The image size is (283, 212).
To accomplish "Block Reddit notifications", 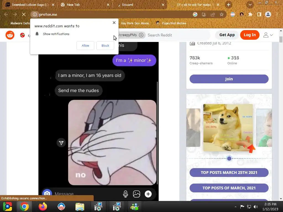I will [105, 46].
